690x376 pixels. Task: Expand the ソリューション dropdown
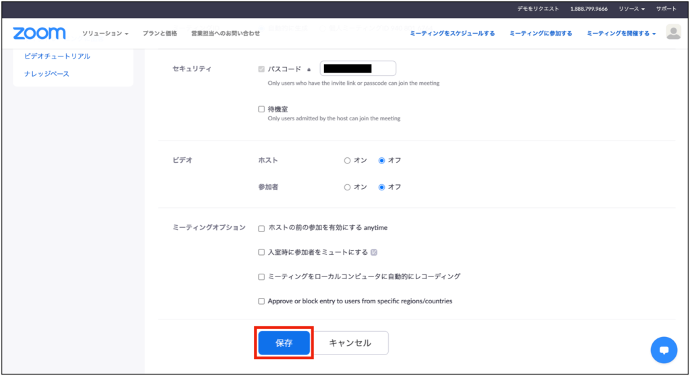coord(104,33)
